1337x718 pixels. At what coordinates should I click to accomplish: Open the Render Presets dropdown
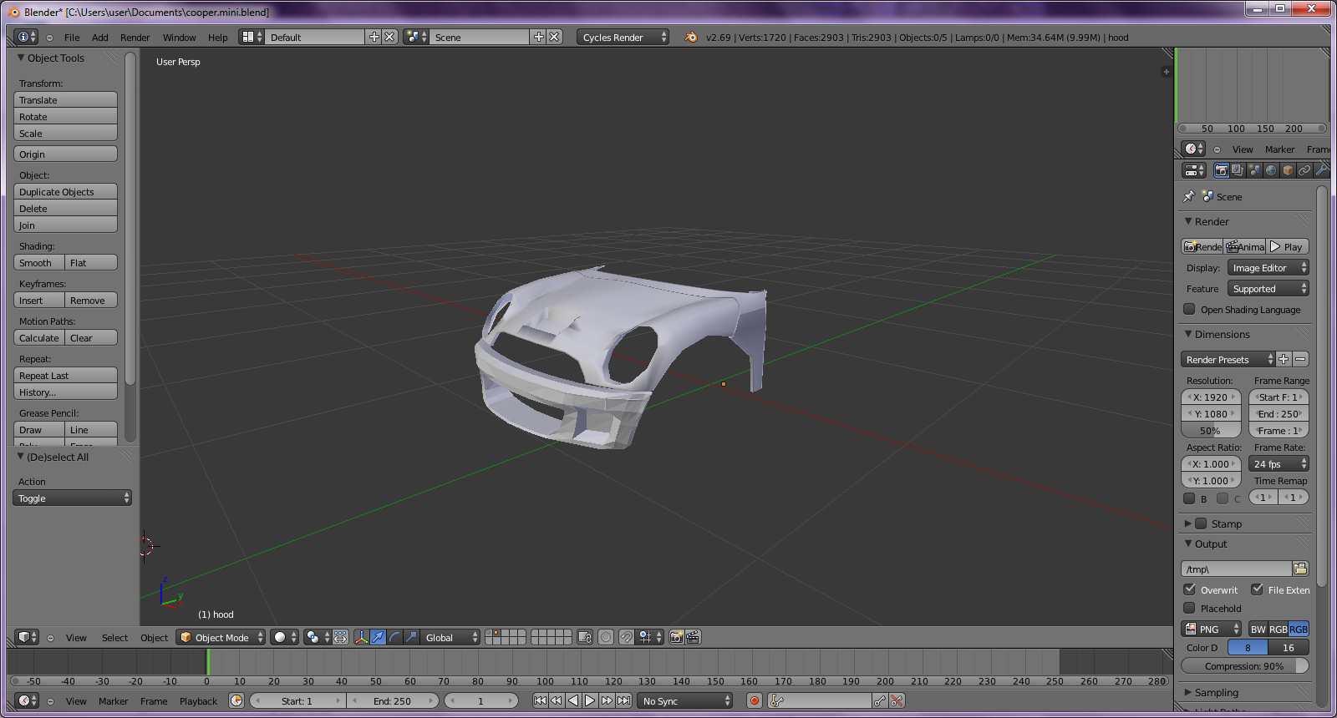coord(1228,359)
